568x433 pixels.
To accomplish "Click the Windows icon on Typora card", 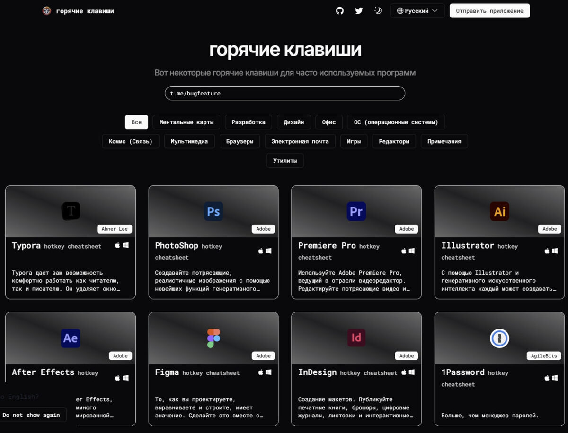I will click(x=126, y=245).
